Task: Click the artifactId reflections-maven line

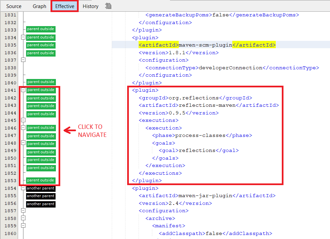Action: point(209,105)
